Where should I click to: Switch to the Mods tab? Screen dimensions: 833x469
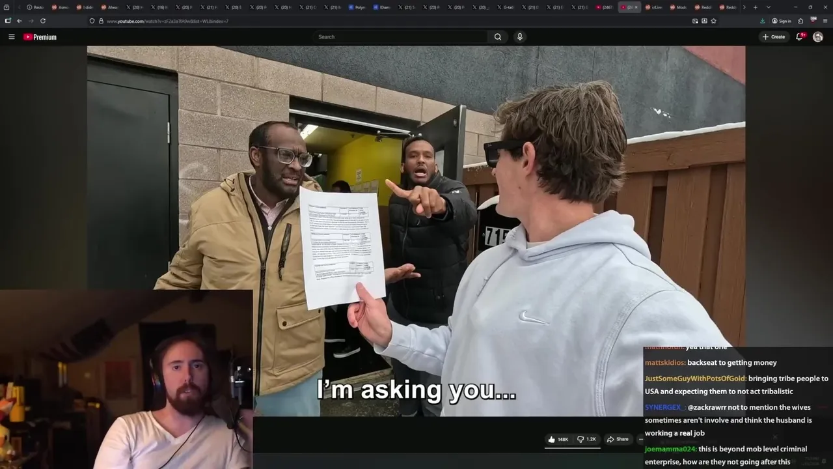point(678,7)
